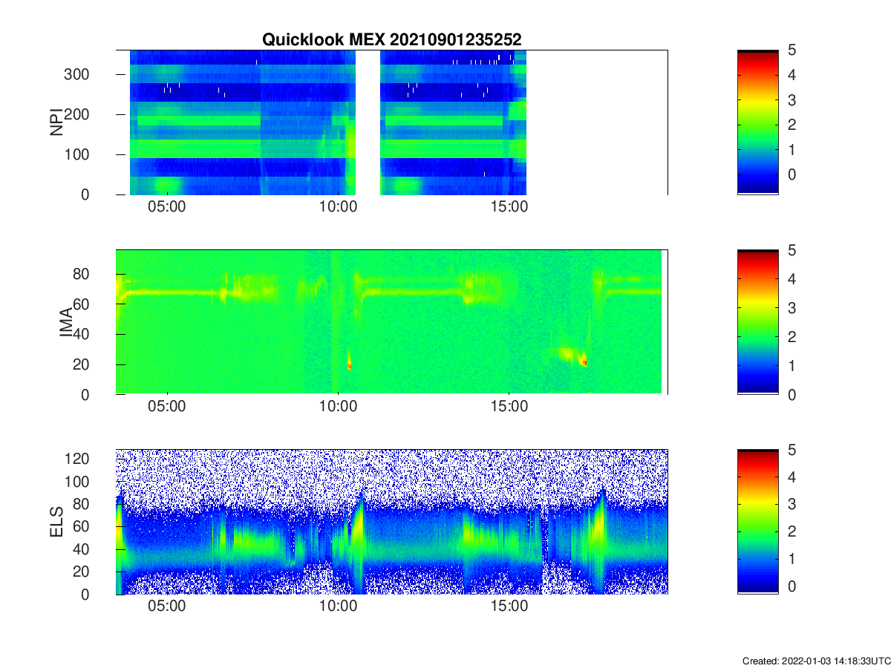Click the ELS colorbar scale
Image resolution: width=891 pixels, height=668 pixels.
757,522
